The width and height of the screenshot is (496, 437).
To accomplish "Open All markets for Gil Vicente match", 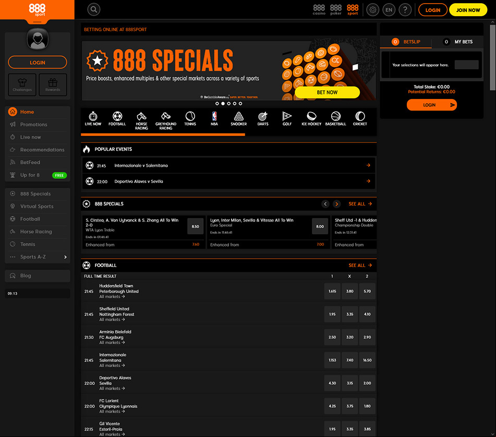I will (x=112, y=434).
